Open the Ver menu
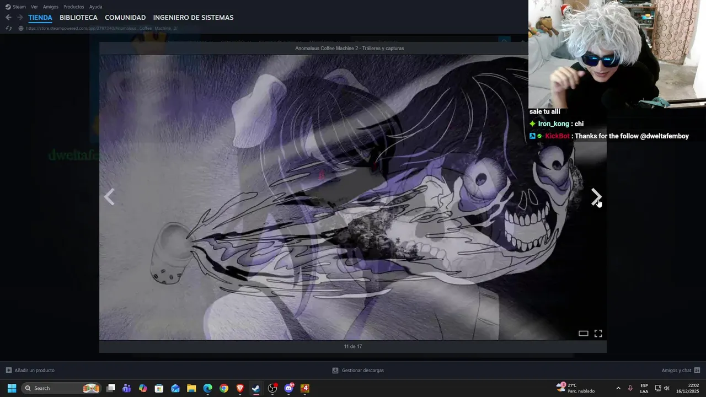This screenshot has height=397, width=706. click(x=34, y=7)
